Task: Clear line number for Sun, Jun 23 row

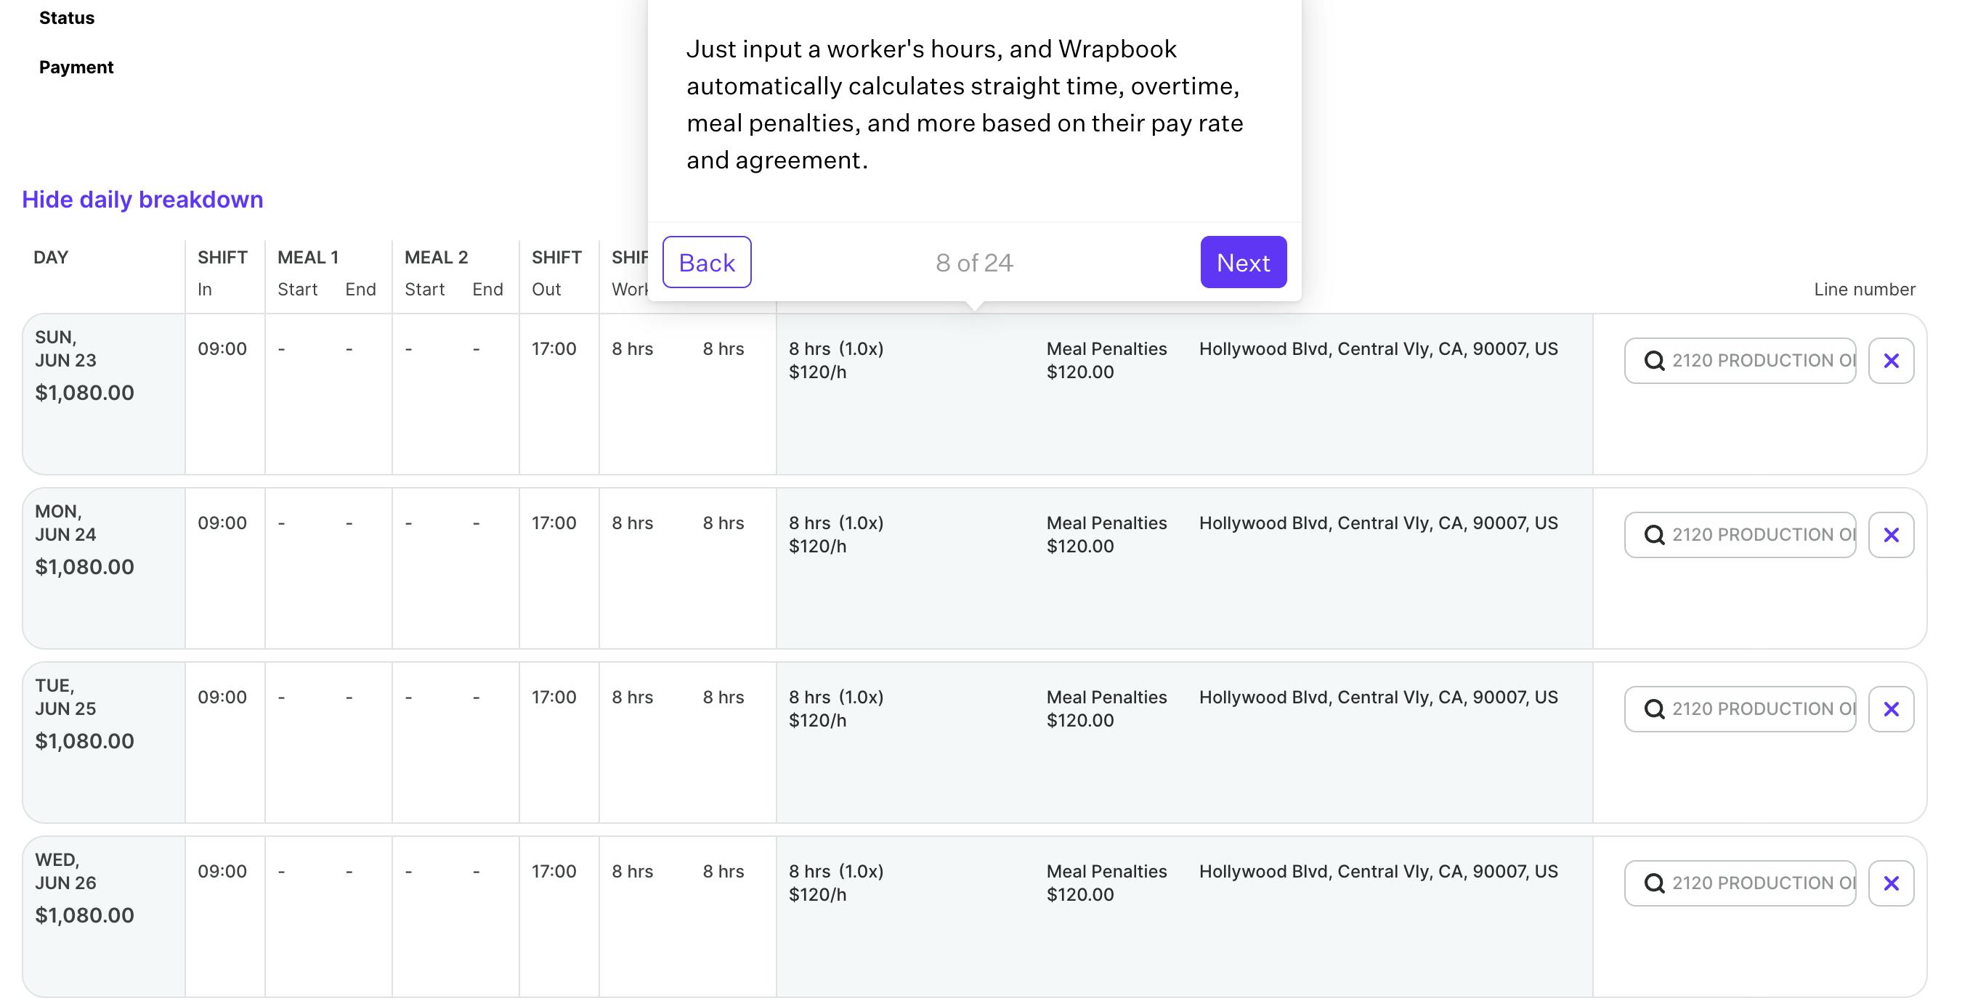Action: pos(1890,361)
